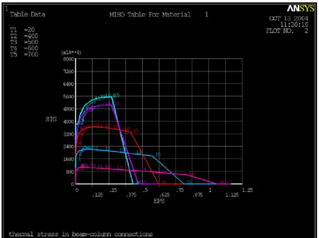Click the 'T2 =400' temperature entry
This screenshot has height=238, width=319.
click(24, 36)
